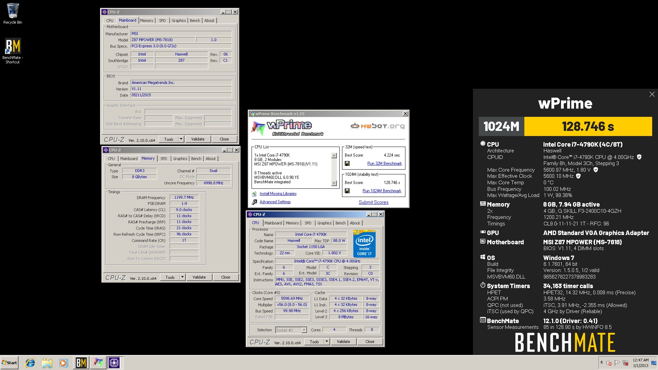Switch to CPU-Z in the taskbar
Viewport: 658px width, 370px height.
[x=114, y=363]
